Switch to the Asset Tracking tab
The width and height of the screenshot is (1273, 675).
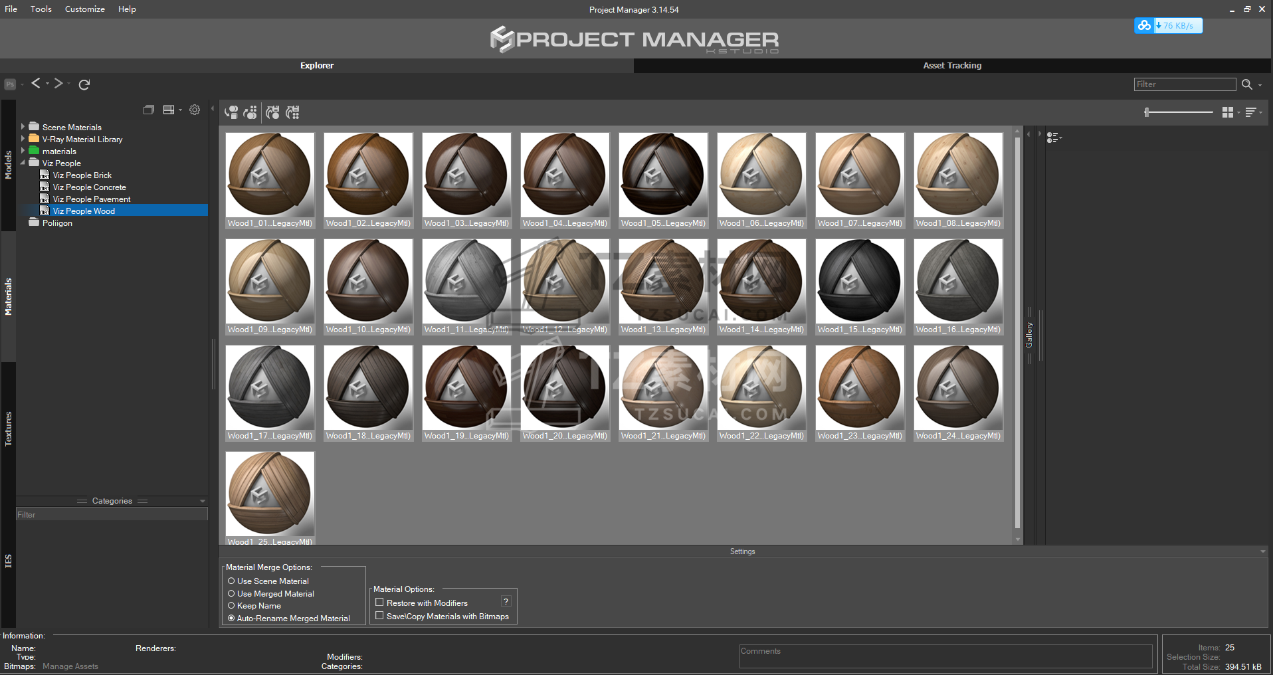tap(952, 66)
